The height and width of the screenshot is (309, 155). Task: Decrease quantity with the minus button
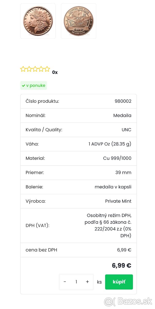click(65, 282)
